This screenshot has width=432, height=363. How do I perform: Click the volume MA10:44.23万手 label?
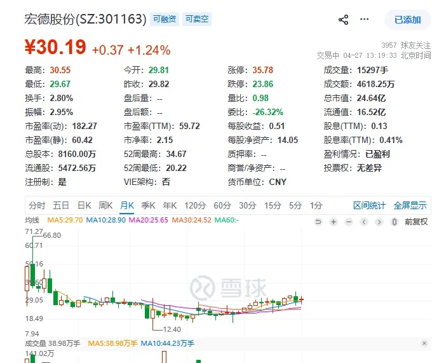click(x=168, y=343)
